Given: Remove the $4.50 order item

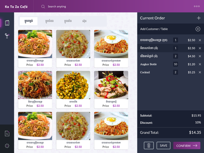Looking at the screenshot, I should click(x=200, y=56).
